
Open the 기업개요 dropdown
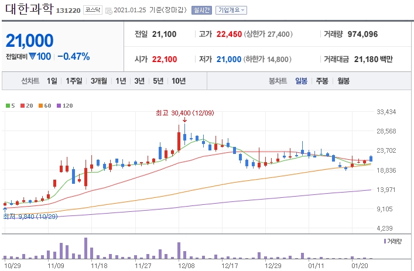tap(231, 11)
